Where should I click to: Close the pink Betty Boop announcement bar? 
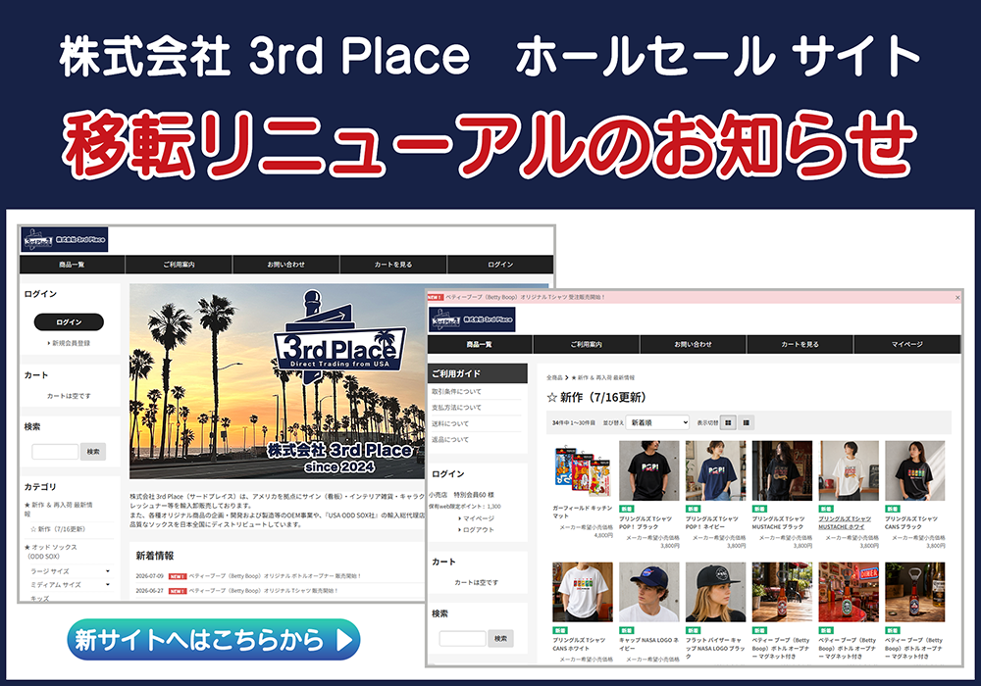click(957, 297)
